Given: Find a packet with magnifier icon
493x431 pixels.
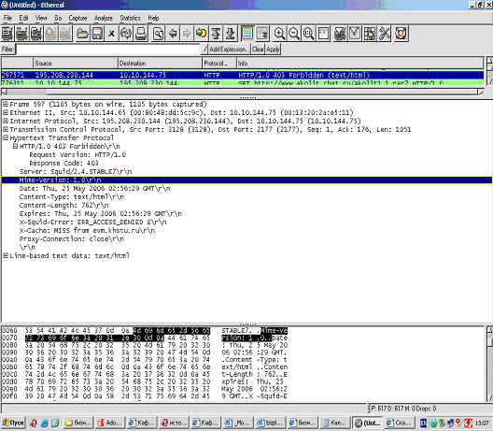Looking at the screenshot, I should click(x=158, y=34).
